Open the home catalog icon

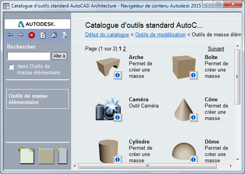click(x=54, y=35)
